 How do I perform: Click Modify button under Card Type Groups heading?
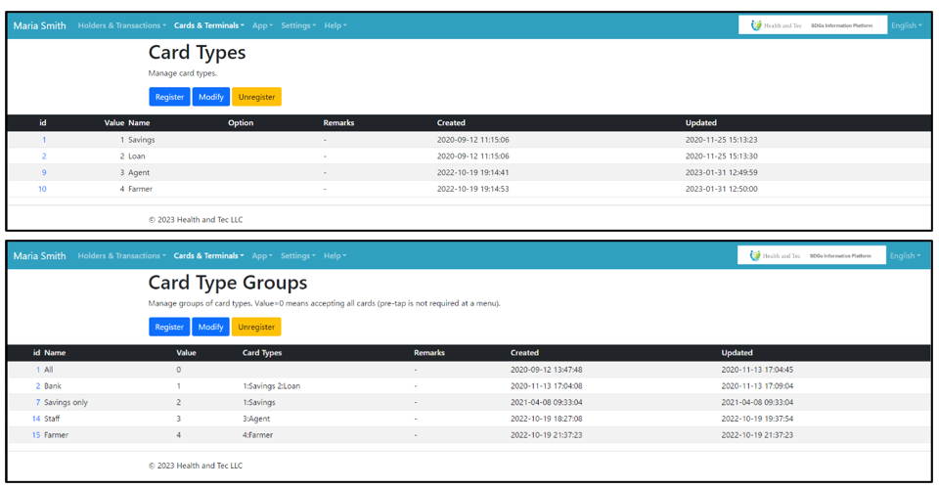click(210, 327)
